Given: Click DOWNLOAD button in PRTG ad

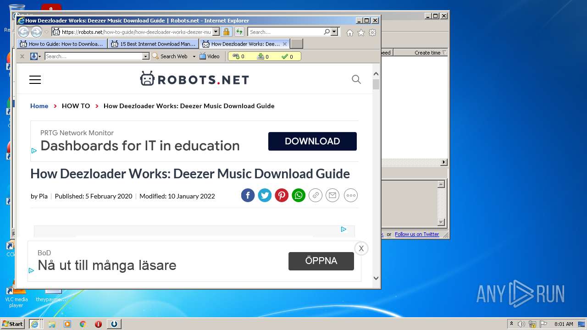Looking at the screenshot, I should point(312,141).
